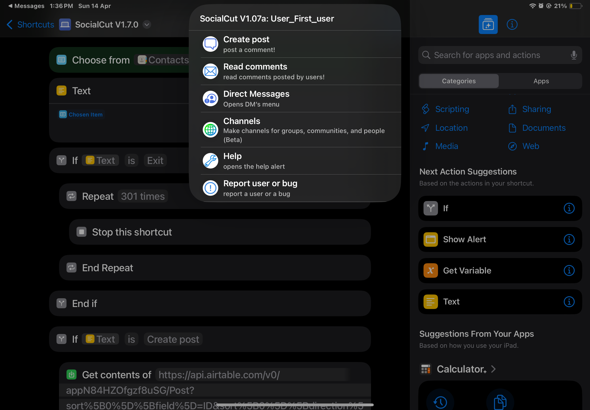This screenshot has width=590, height=410.
Task: Select Report user or bug
Action: click(295, 188)
